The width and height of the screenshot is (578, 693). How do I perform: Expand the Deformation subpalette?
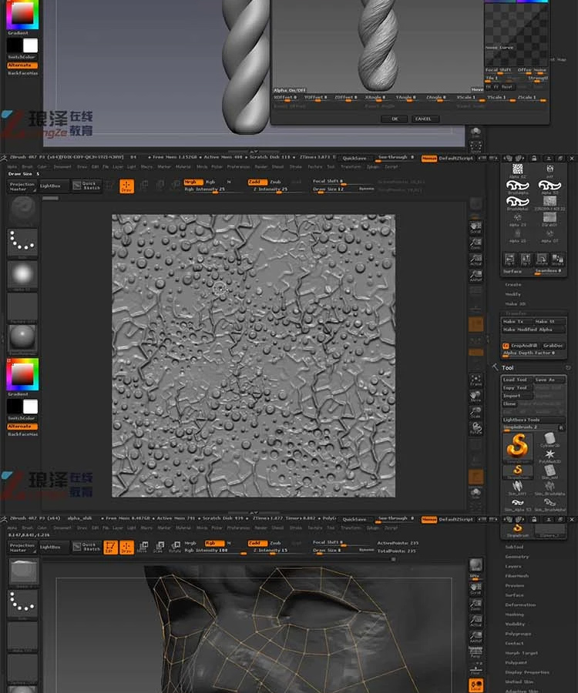(520, 604)
